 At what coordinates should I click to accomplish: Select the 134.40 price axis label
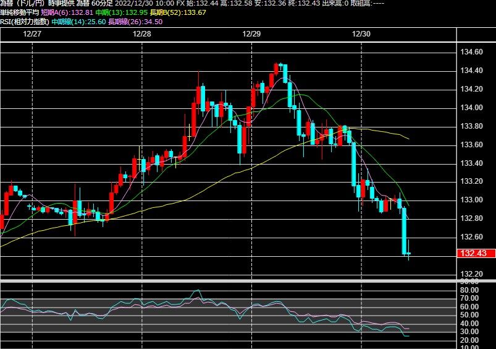coord(472,71)
